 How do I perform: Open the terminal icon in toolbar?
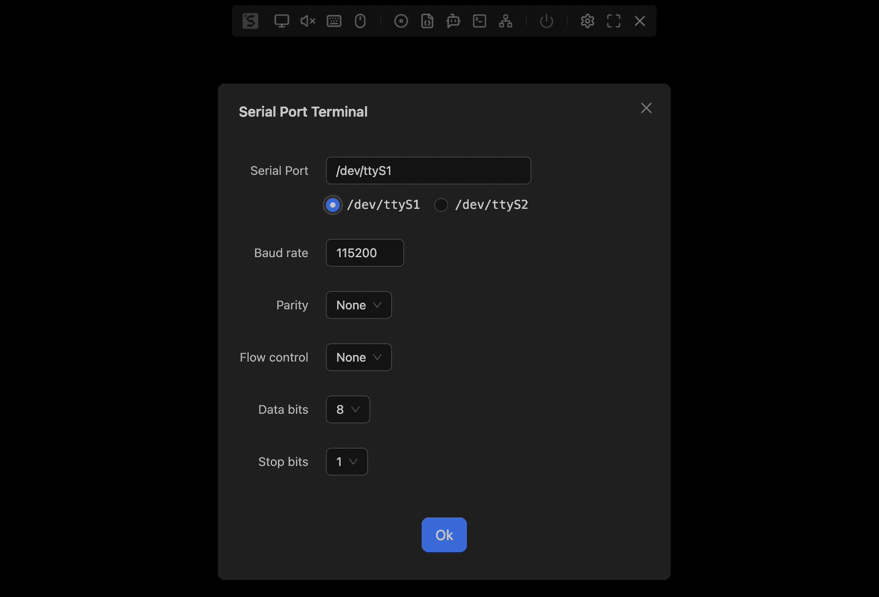pos(479,21)
